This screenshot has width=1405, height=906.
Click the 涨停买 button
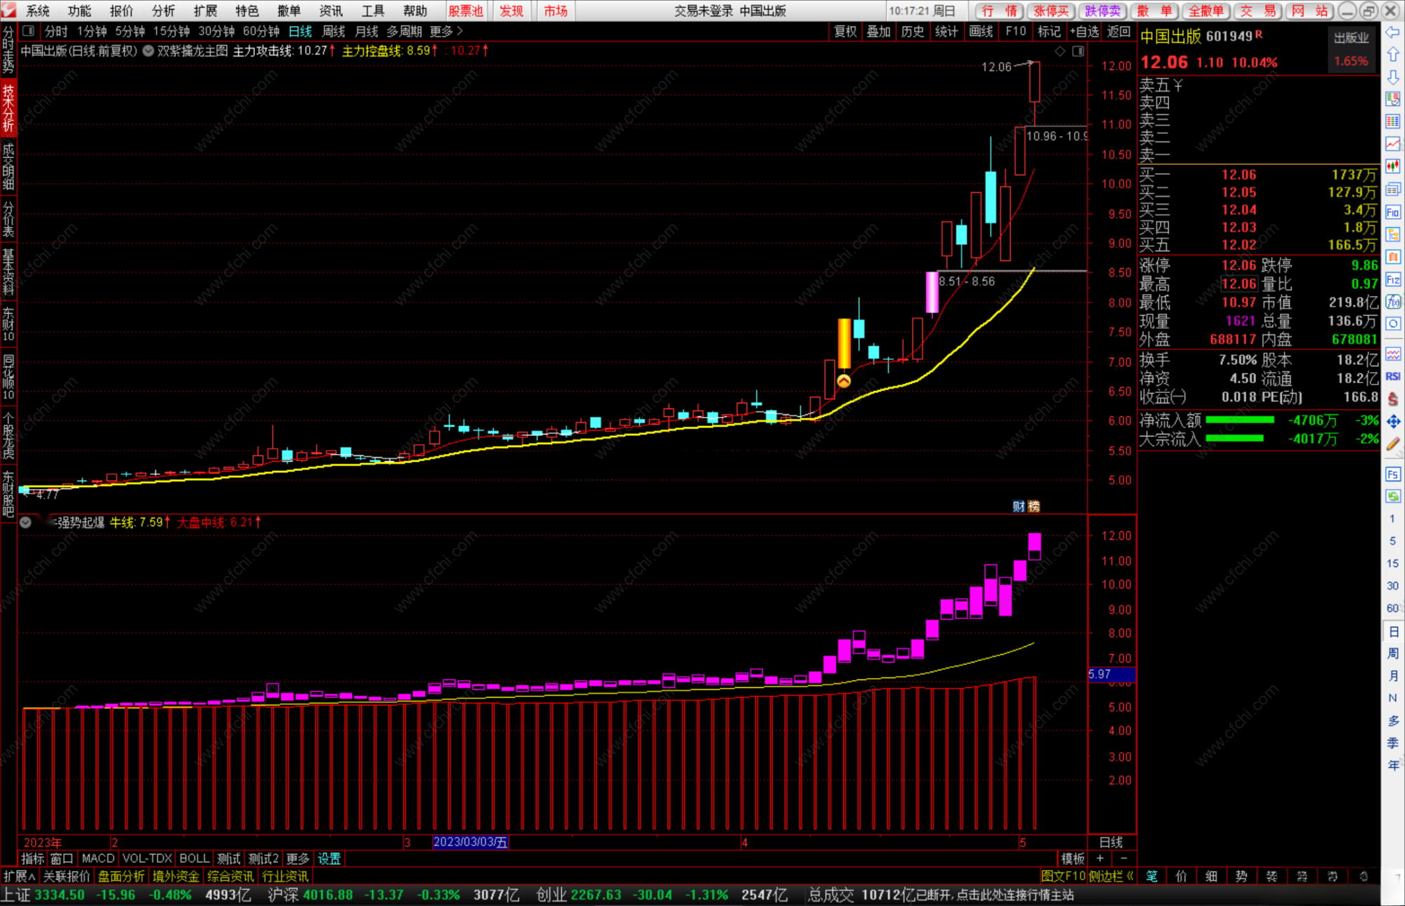[x=1051, y=11]
